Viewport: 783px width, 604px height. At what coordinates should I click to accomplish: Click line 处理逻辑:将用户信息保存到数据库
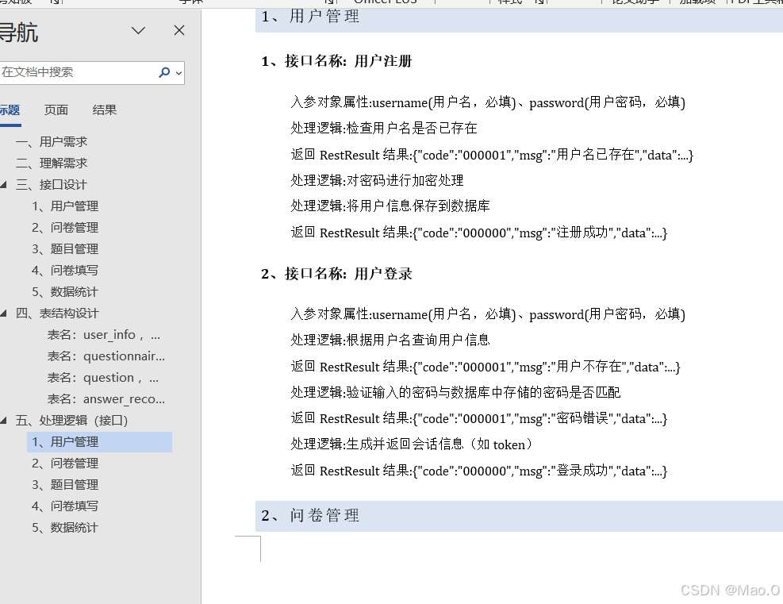[x=390, y=206]
